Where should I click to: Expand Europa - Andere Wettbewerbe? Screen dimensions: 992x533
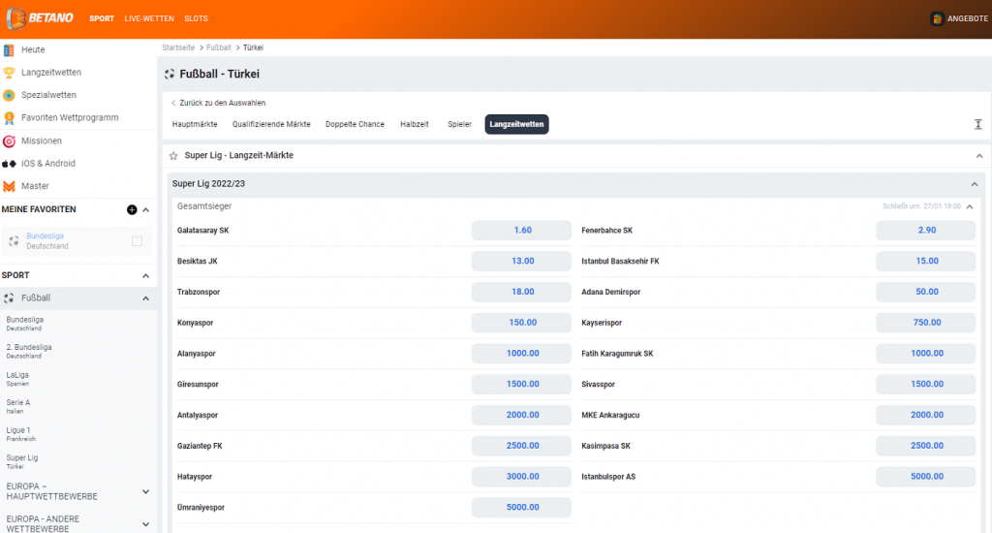click(x=146, y=524)
